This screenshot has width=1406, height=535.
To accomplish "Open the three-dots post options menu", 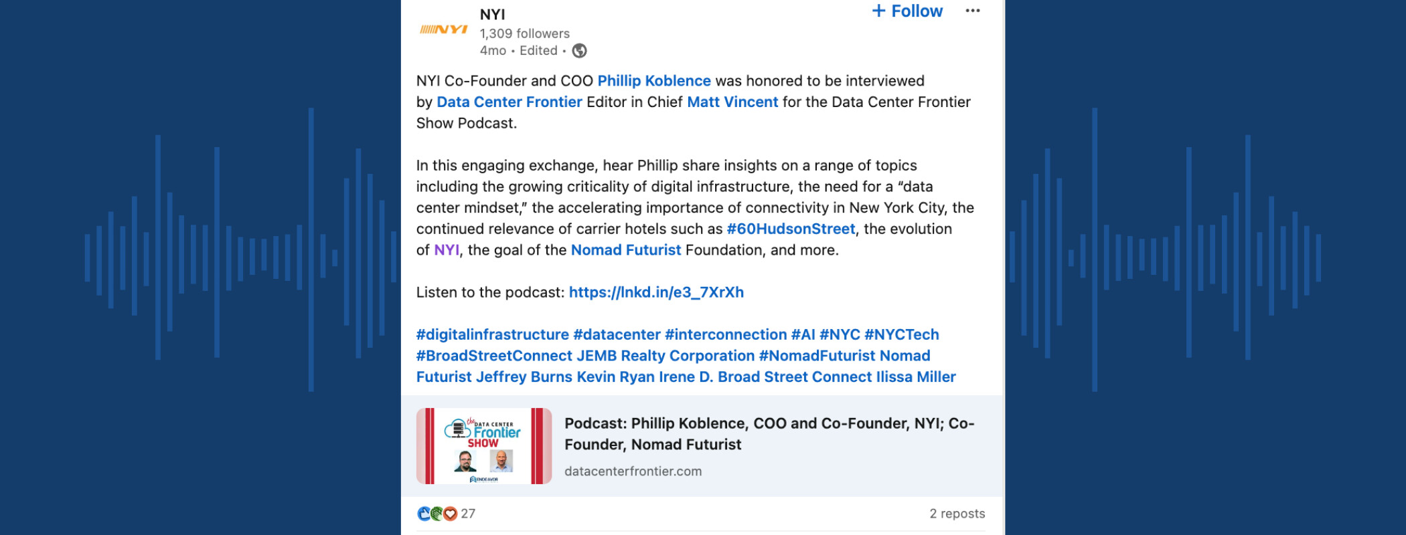I will [973, 11].
